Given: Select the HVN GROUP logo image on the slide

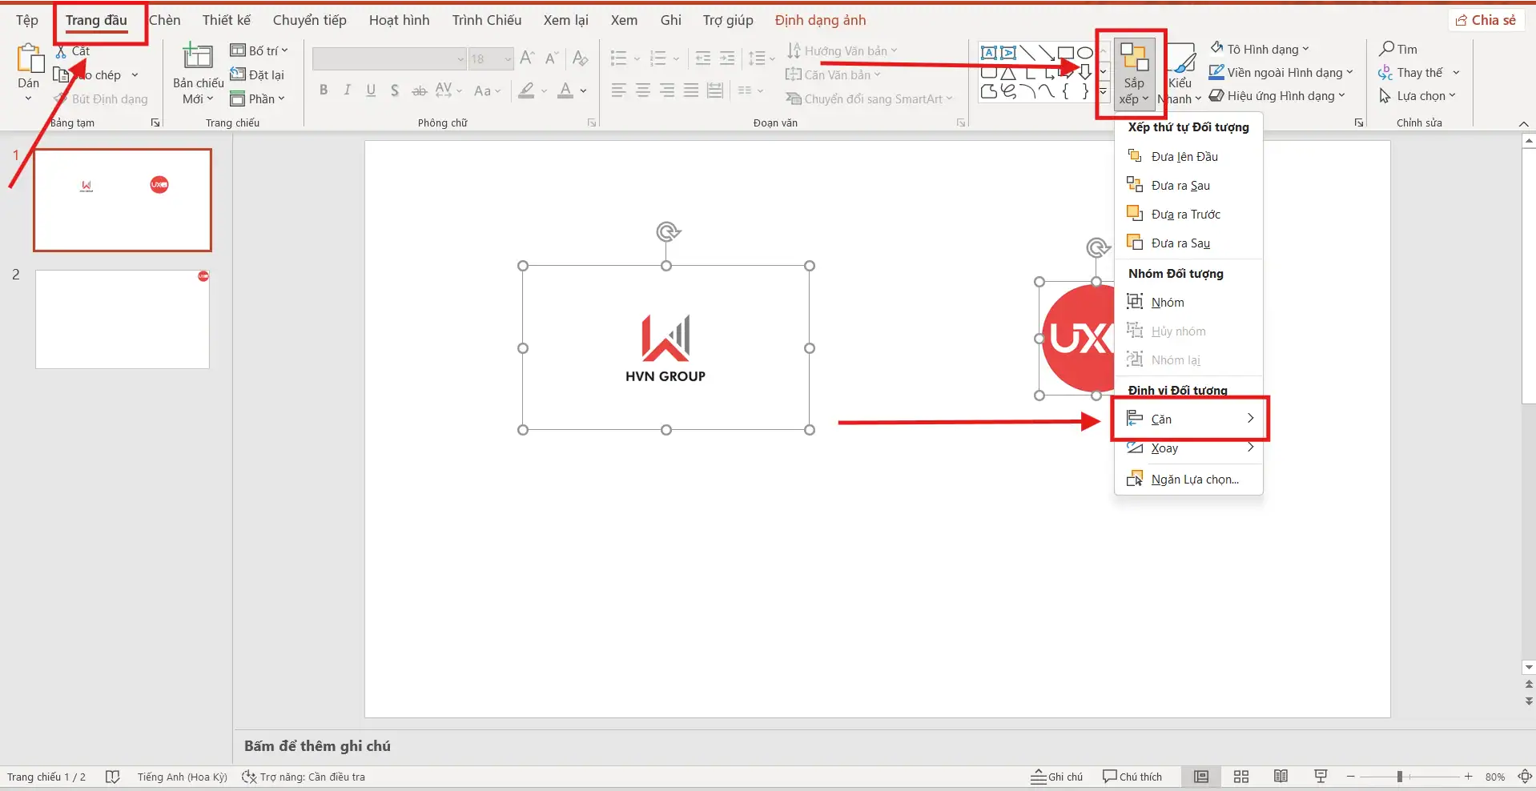Looking at the screenshot, I should pyautogui.click(x=666, y=348).
